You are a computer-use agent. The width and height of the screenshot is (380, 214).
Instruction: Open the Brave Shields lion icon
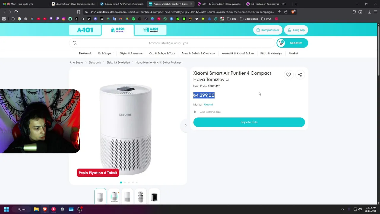click(293, 12)
